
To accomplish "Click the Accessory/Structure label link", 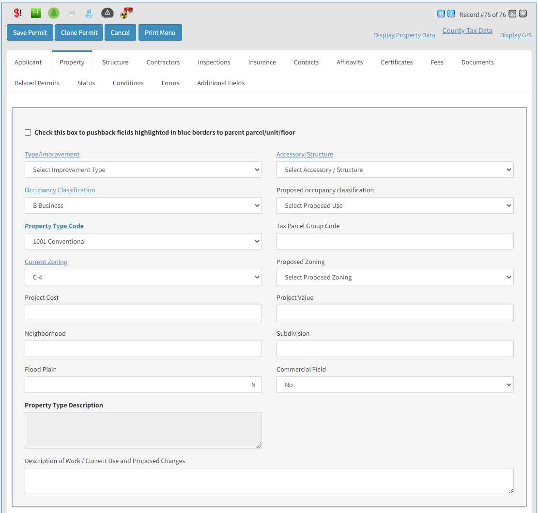I will [305, 154].
